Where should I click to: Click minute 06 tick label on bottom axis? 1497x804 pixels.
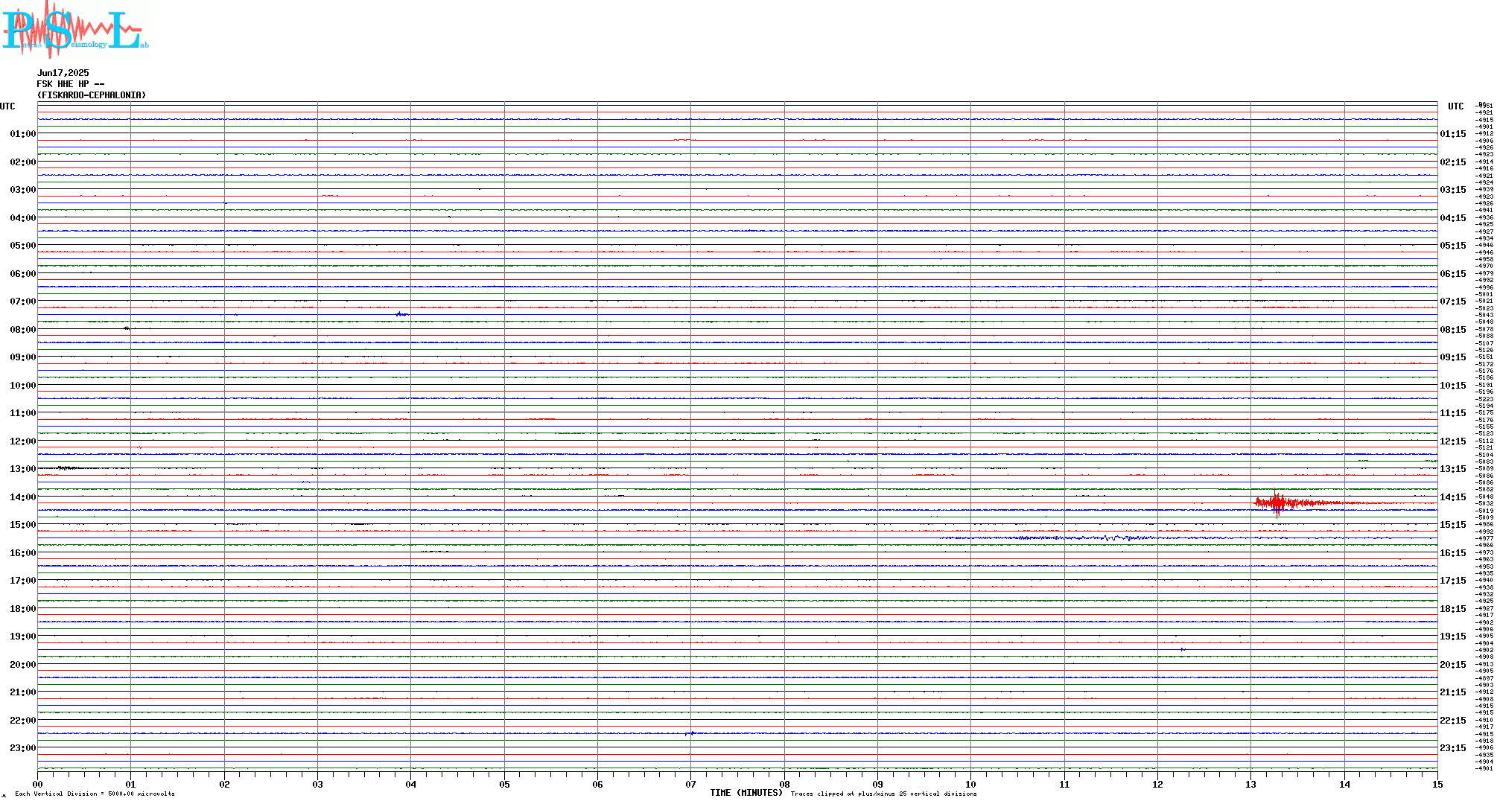click(x=597, y=784)
